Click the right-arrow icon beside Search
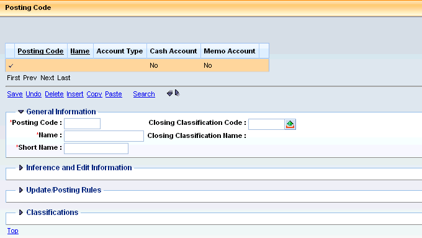The height and width of the screenshot is (238, 422). coord(177,93)
